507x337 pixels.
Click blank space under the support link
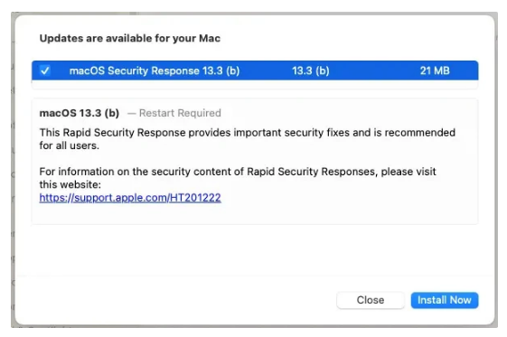pos(255,213)
